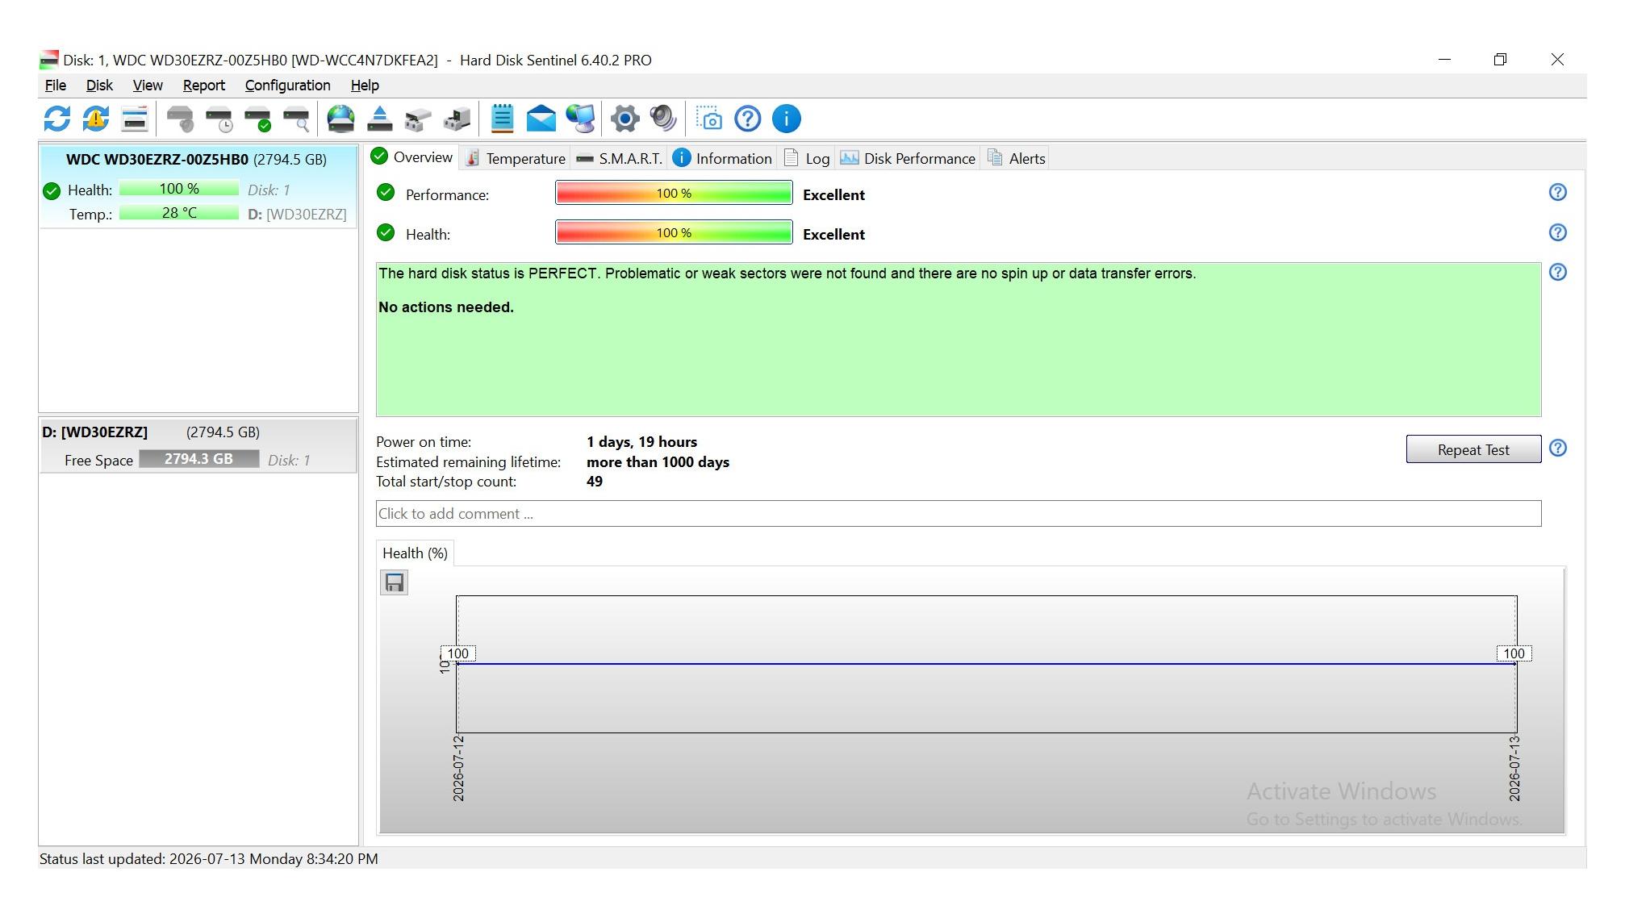Click the toolbar Help question mark icon
Image resolution: width=1625 pixels, height=914 pixels.
[748, 119]
